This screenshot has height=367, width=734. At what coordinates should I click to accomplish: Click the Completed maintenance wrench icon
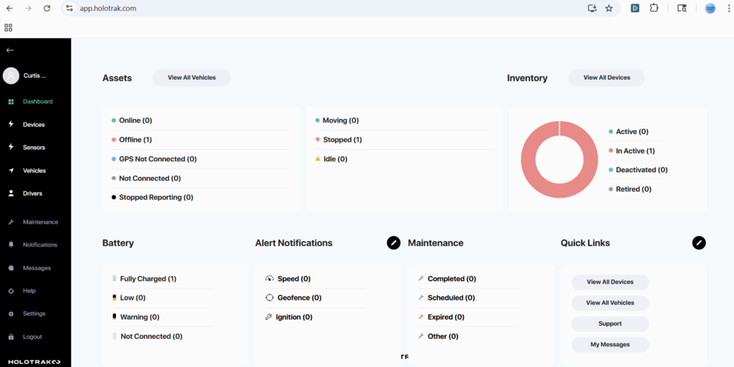point(421,279)
